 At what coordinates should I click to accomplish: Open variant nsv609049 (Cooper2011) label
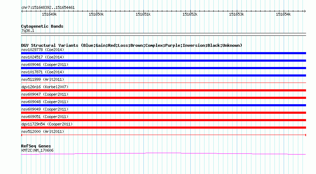45,109
